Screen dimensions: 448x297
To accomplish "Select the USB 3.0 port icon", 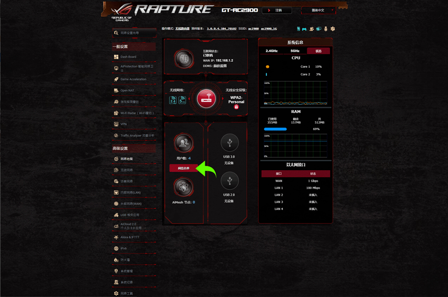I will pos(229,142).
